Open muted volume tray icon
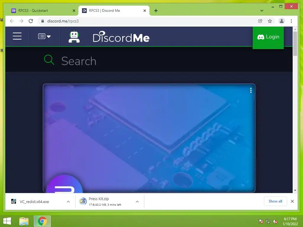Screen dimensions: 303x227 [x=275, y=221]
